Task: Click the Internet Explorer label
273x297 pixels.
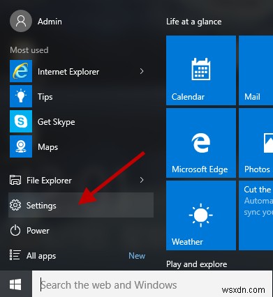Action: coord(68,72)
